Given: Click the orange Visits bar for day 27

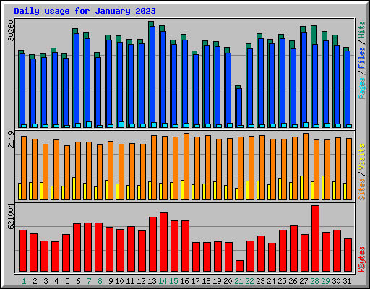Looking at the screenshot, I should coord(306,166).
